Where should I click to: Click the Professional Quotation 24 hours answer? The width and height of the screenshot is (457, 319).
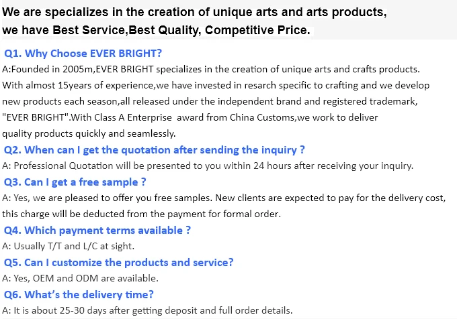pyautogui.click(x=208, y=166)
